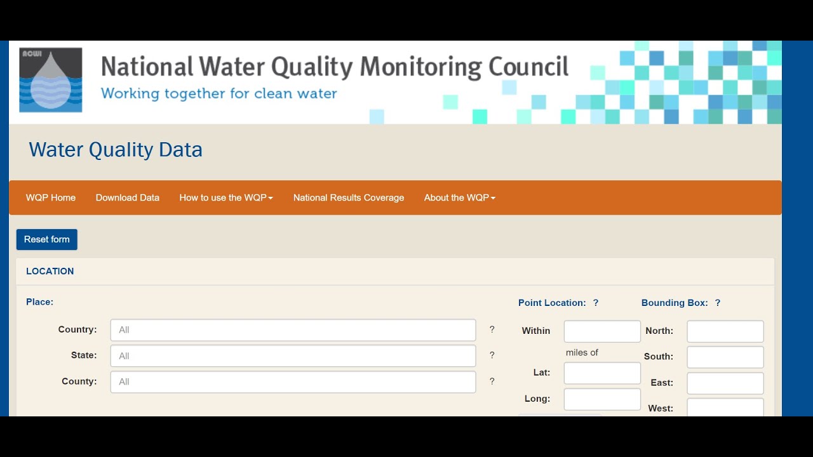813x457 pixels.
Task: Click 'Working together for clean water' tagline
Action: (x=219, y=94)
